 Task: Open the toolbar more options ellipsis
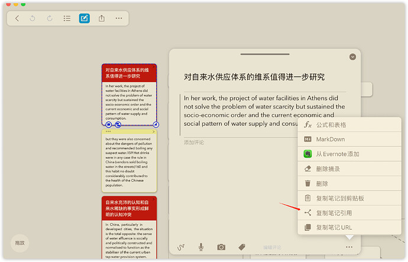coord(119,18)
